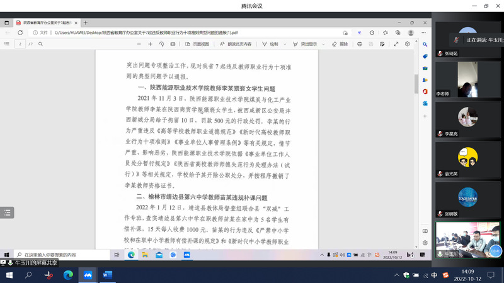Expand the 绘制 draw options arrow
Viewport: 504px width, 283px height.
(x=285, y=44)
